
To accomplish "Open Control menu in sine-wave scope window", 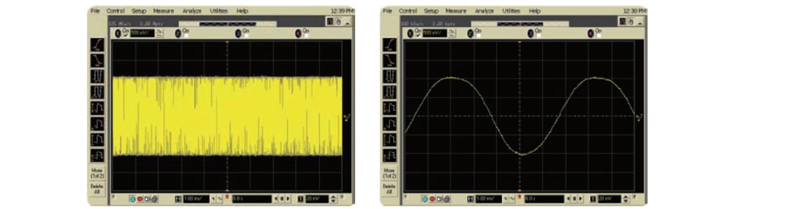I will click(x=408, y=11).
